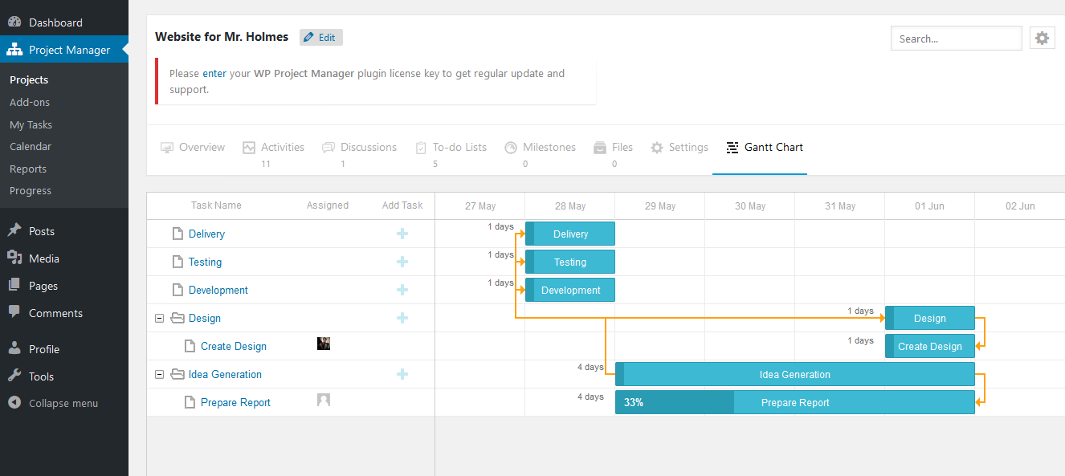Click the Edit project button
Screen dimensions: 1065x476
pyautogui.click(x=320, y=38)
